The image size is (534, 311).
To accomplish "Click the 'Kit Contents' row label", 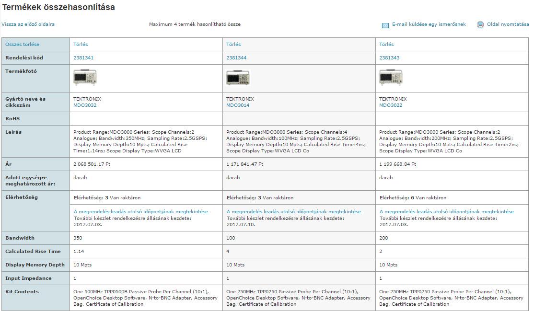I will click(x=22, y=291).
